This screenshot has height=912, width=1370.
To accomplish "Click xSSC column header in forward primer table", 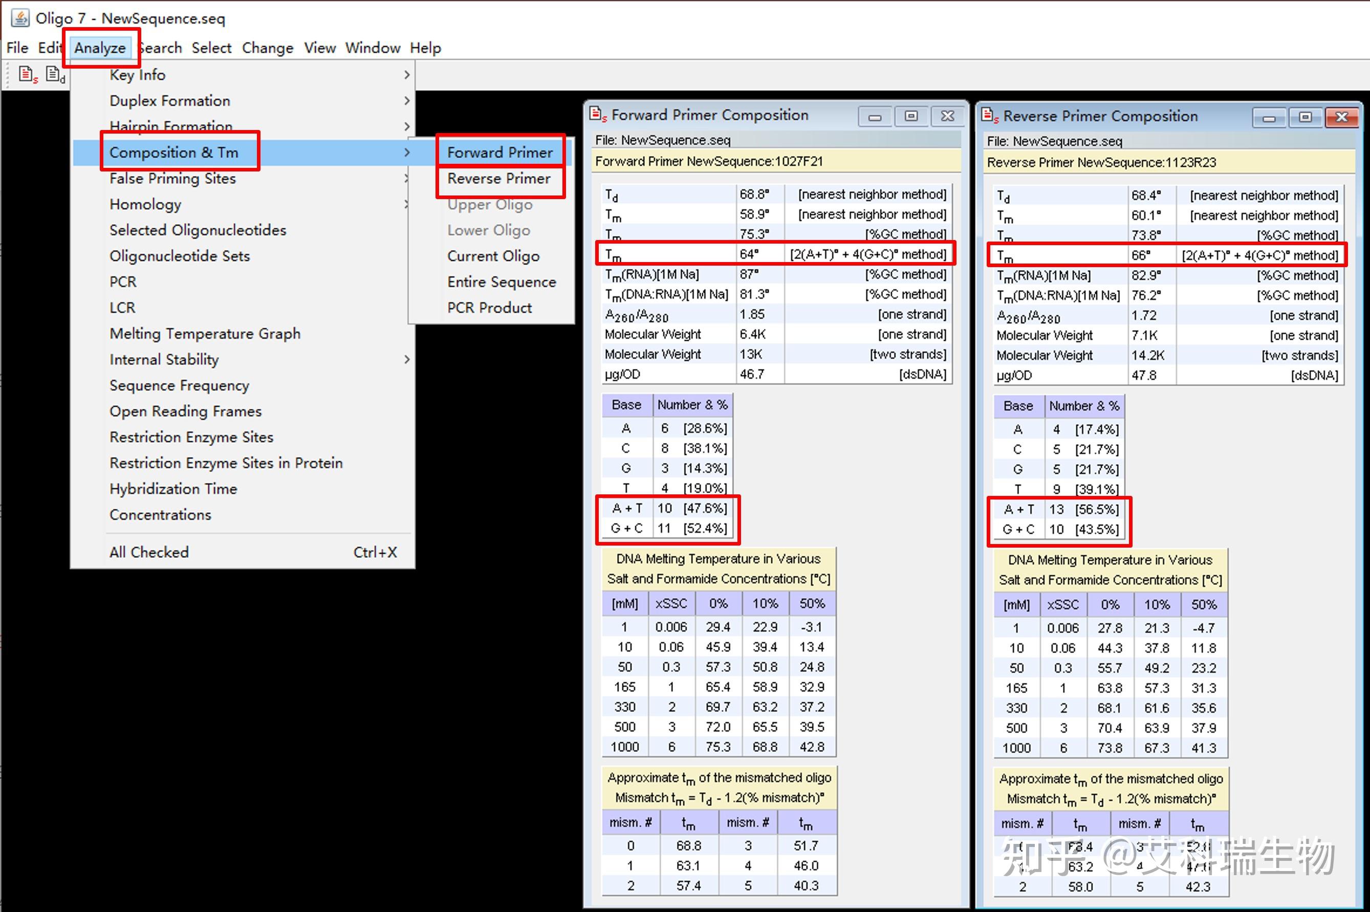I will click(671, 604).
